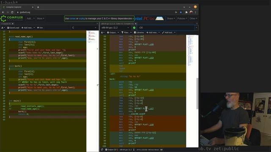Click the bookmark star icon
The image size is (271, 152).
pos(181,12)
